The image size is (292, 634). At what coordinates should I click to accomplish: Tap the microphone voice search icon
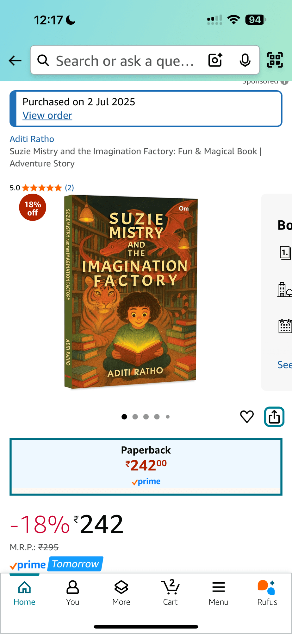pyautogui.click(x=245, y=60)
